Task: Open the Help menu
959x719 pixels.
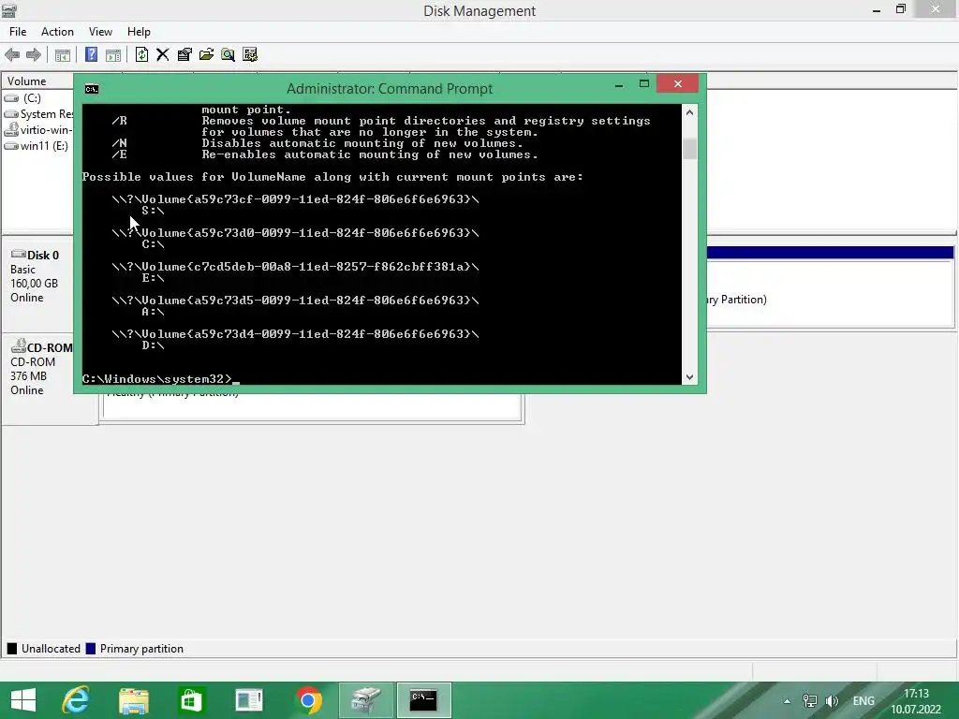Action: [x=139, y=32]
